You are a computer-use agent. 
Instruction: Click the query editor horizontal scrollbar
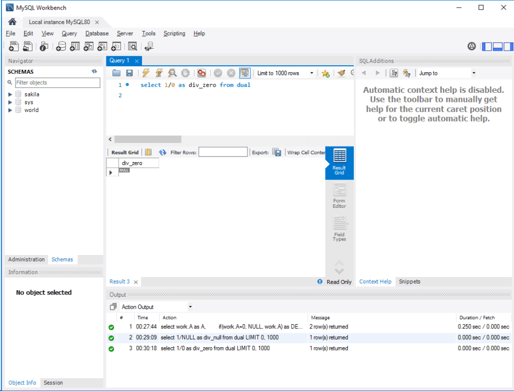tap(148, 140)
